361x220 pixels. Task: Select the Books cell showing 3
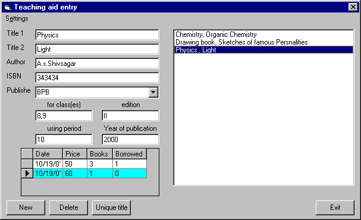(100, 164)
